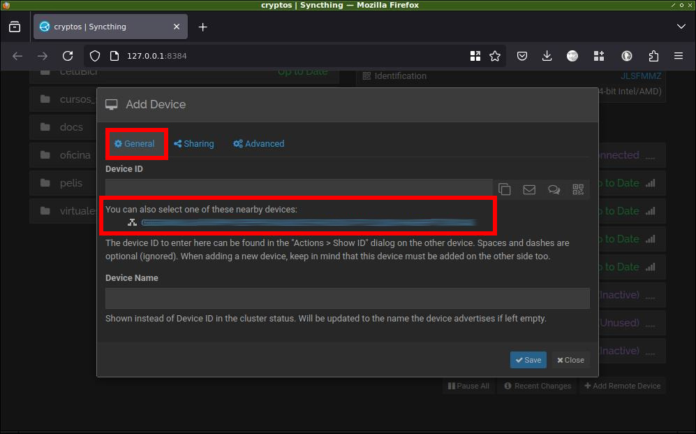
Task: Focus the Device ID input field
Action: tap(299, 189)
